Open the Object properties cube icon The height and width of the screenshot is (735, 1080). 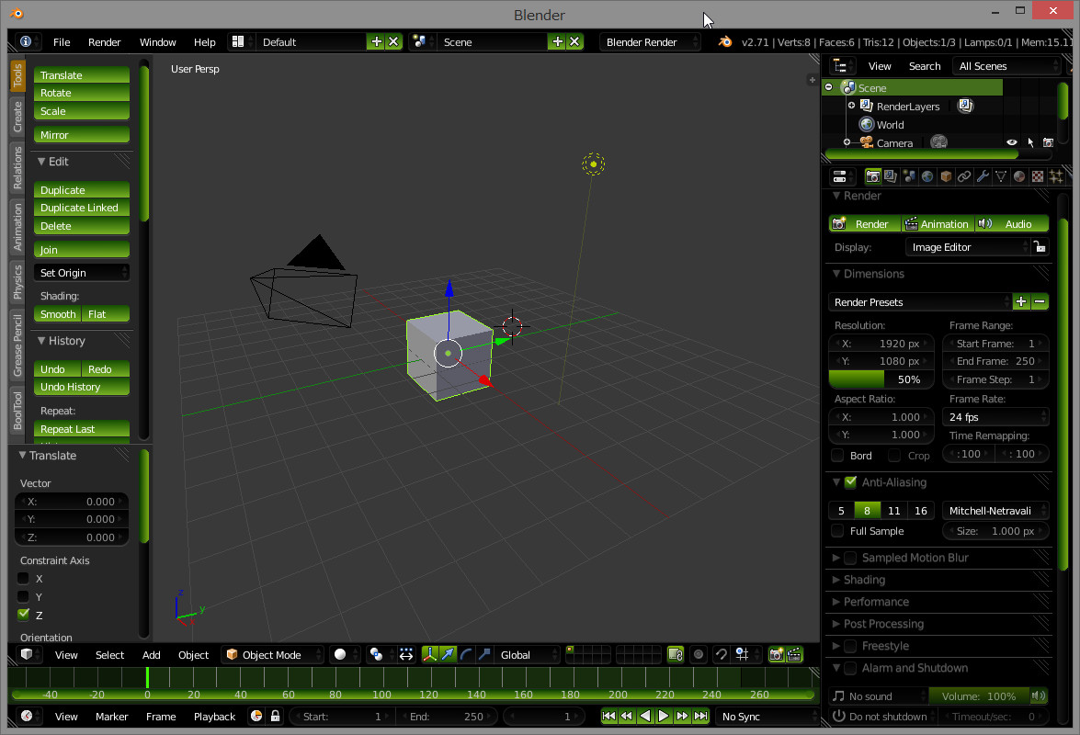946,176
